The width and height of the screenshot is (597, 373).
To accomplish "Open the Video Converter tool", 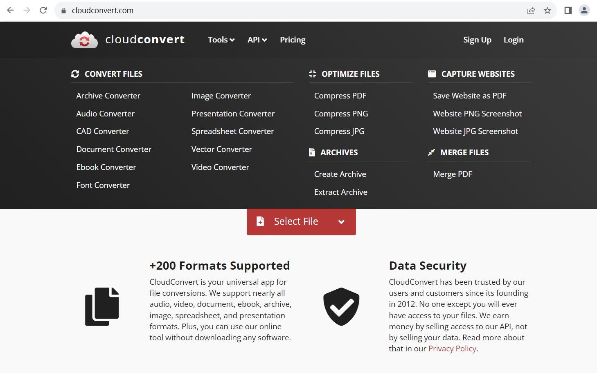I will point(220,167).
